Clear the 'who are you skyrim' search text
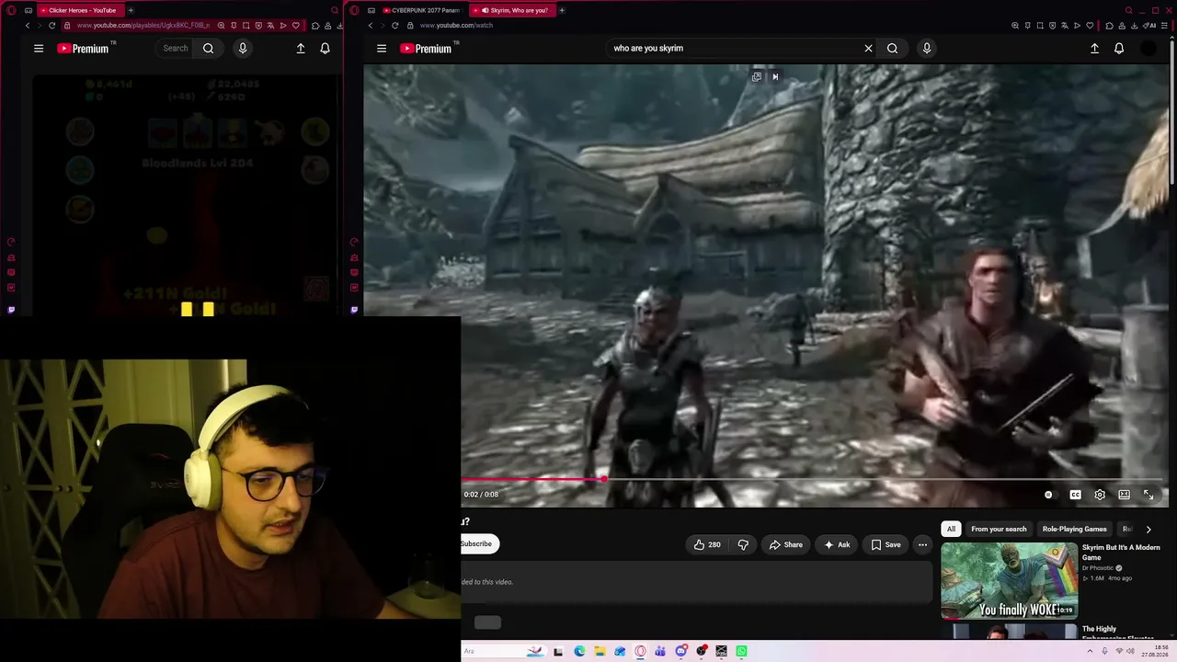The width and height of the screenshot is (1177, 662). tap(868, 48)
